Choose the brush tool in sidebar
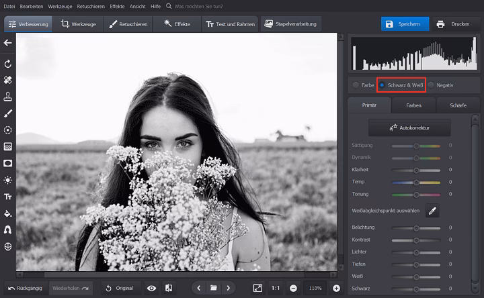The image size is (484, 298). pyautogui.click(x=8, y=113)
